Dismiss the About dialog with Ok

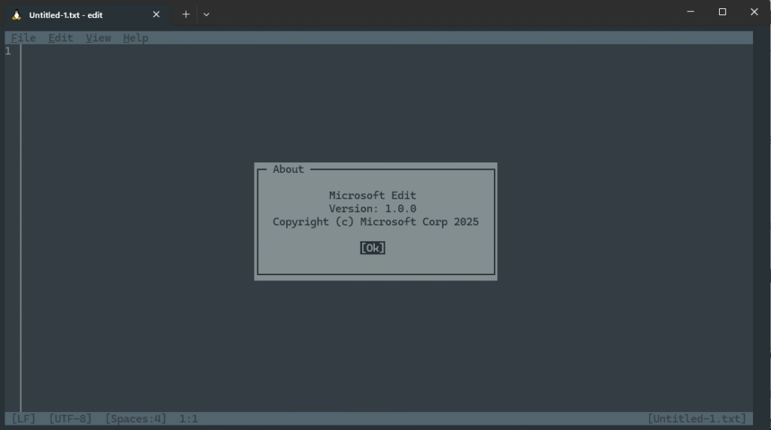tap(372, 248)
